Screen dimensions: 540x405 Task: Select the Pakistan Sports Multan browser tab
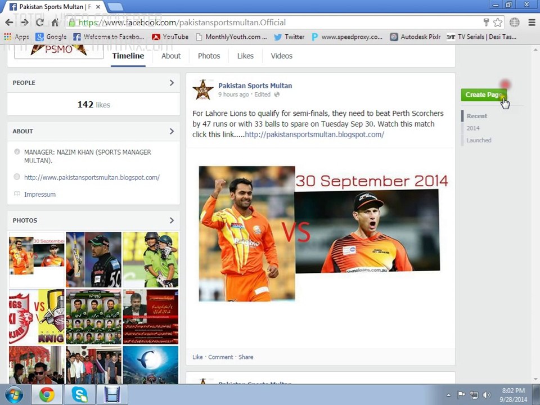point(55,7)
